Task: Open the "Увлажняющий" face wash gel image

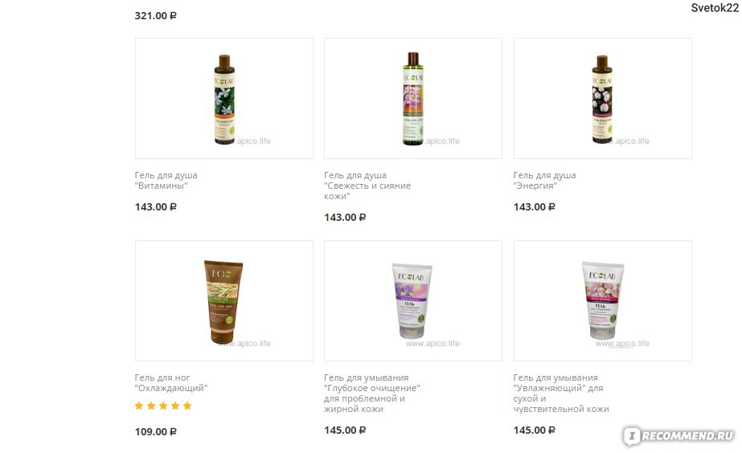Action: pyautogui.click(x=602, y=300)
